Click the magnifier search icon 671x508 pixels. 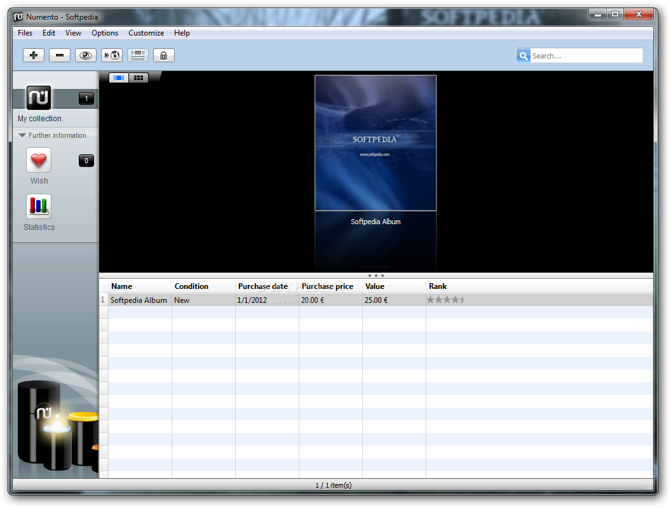tap(524, 56)
